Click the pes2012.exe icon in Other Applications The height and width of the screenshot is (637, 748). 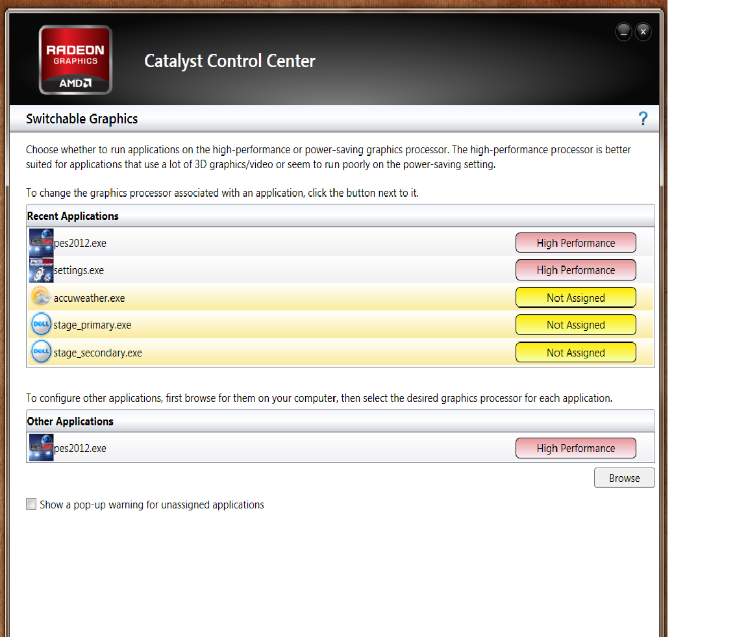41,447
